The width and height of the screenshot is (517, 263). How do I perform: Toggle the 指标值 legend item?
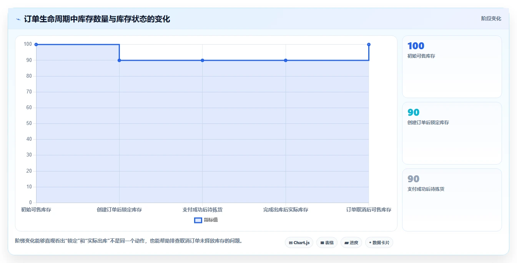click(206, 220)
